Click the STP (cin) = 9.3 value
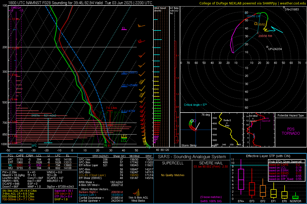The image size is (307, 204). tap(63, 194)
